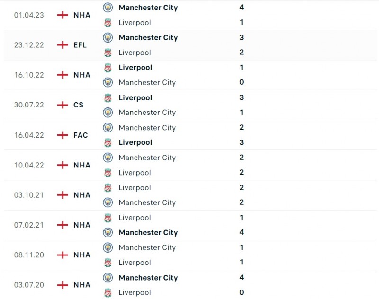This screenshot has height=299, width=379.
Task: Click England flag beside CS row
Action: pos(63,105)
